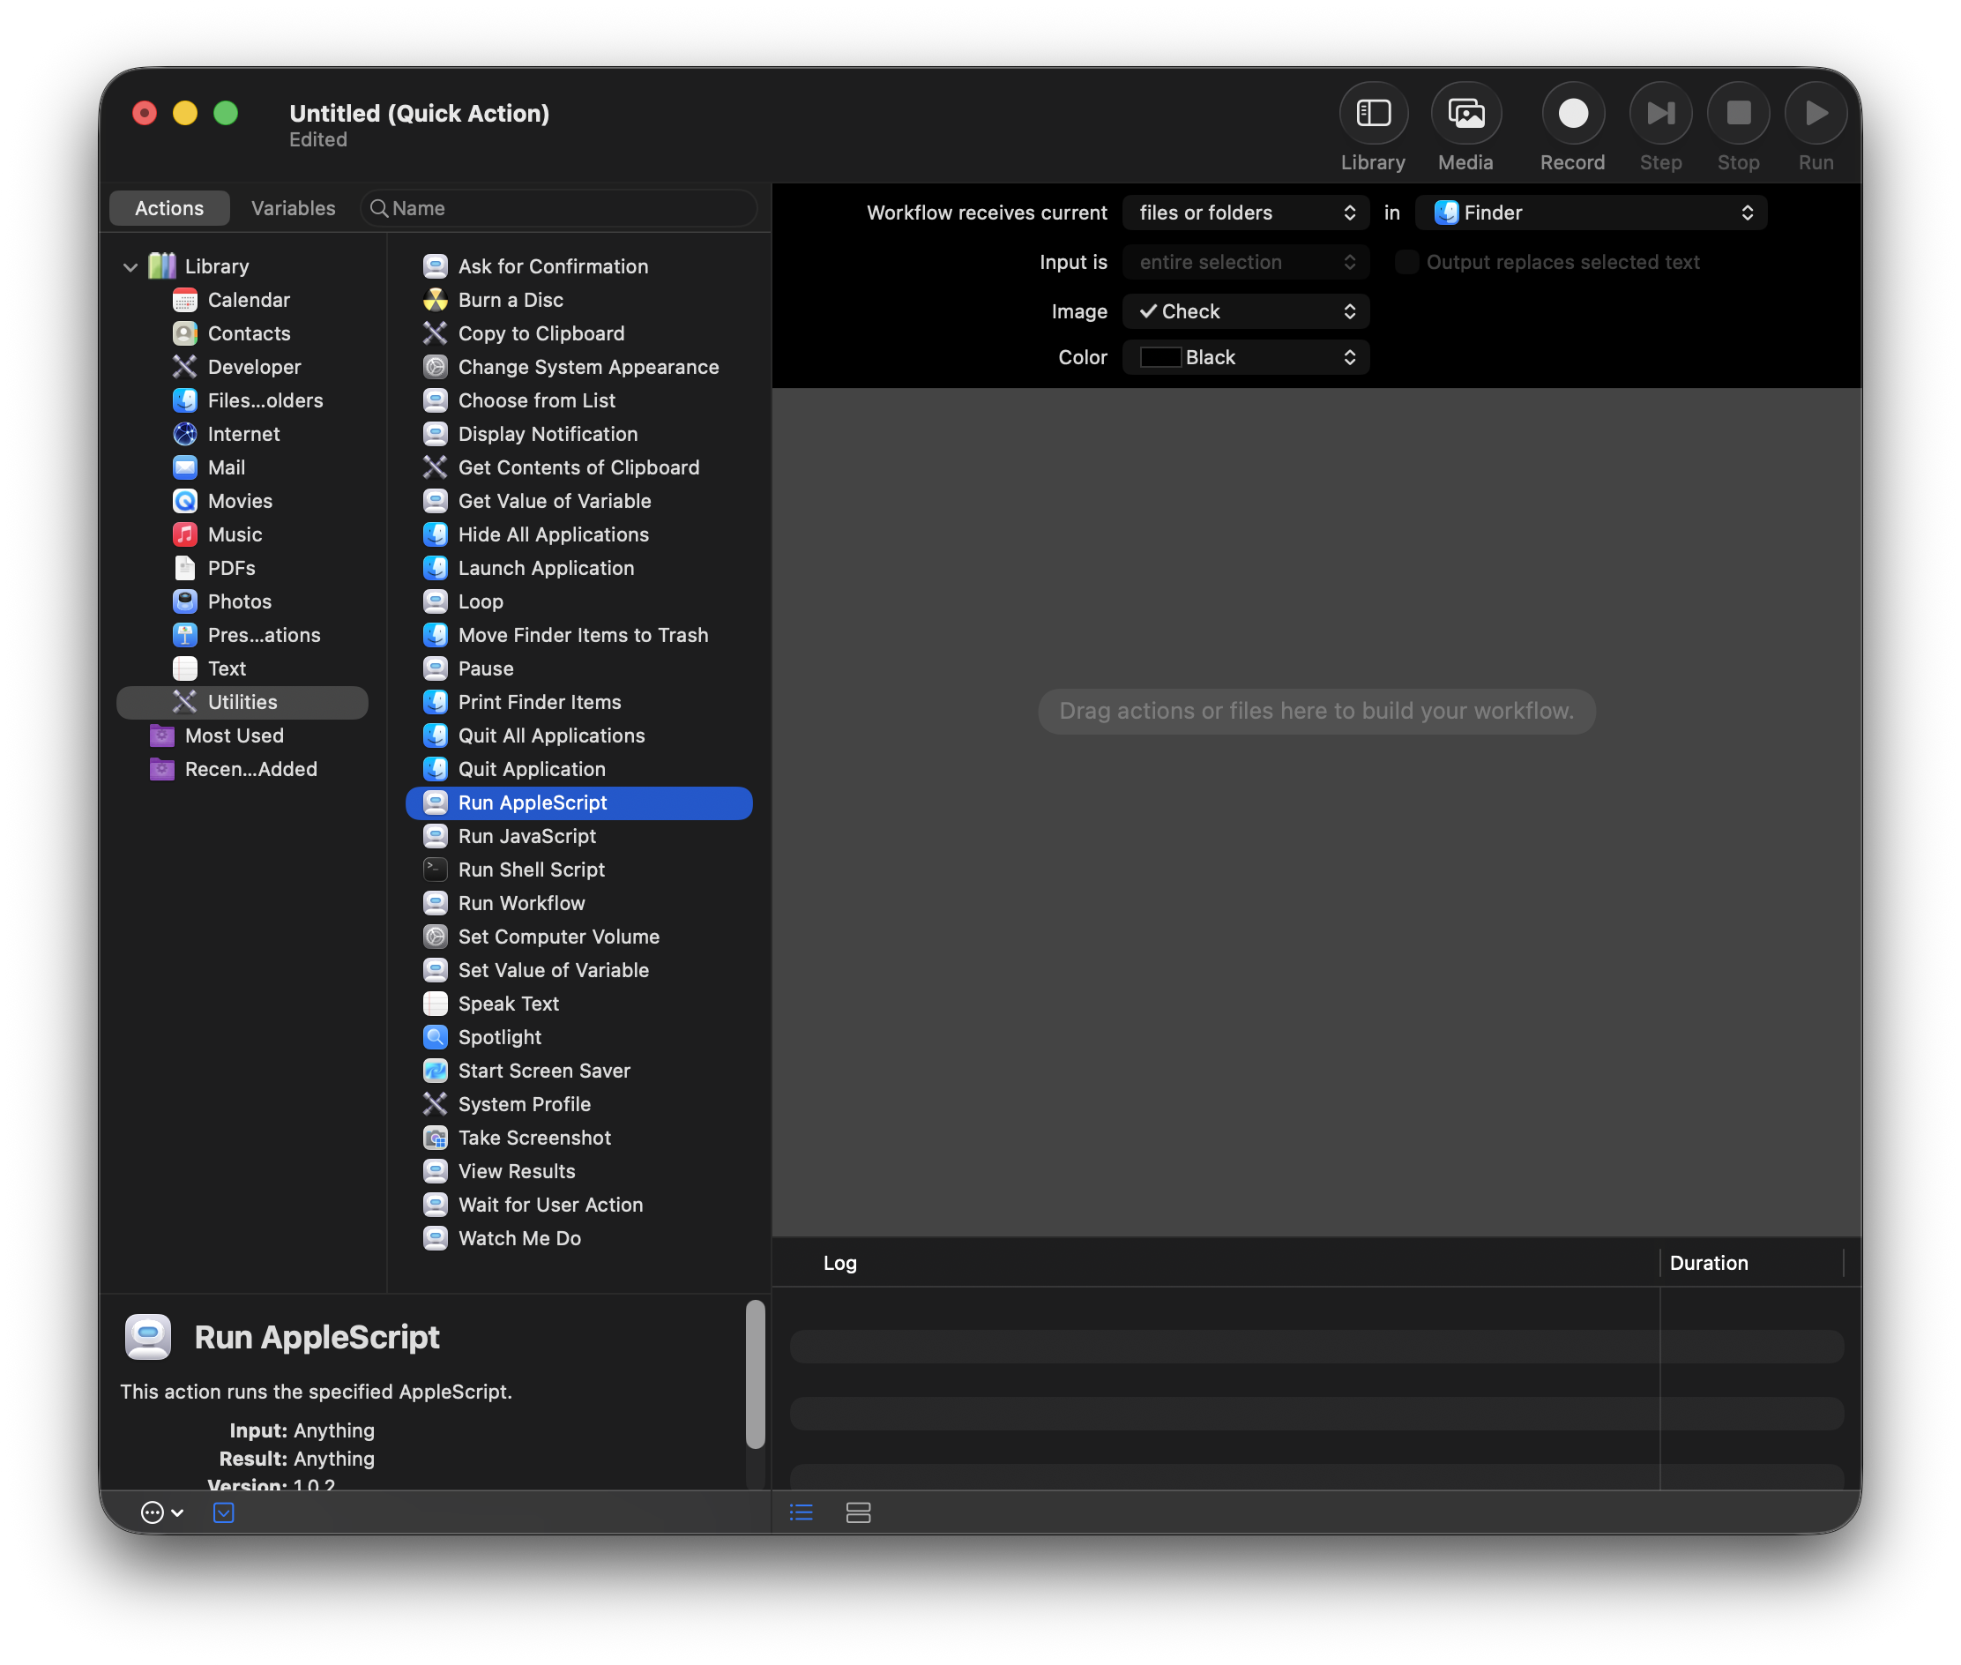Viewport: 1961px width, 1665px height.
Task: Show the variables split view icon
Action: pyautogui.click(x=858, y=1513)
